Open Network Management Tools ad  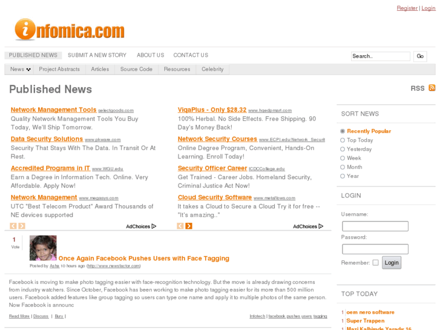tap(54, 110)
